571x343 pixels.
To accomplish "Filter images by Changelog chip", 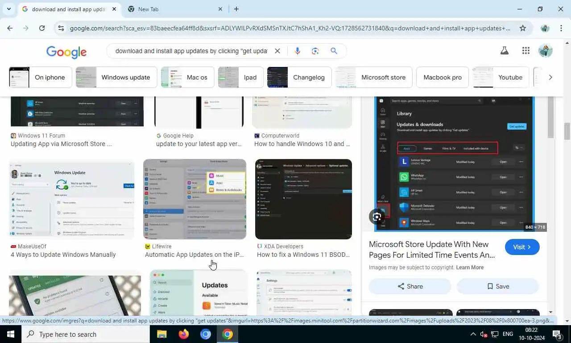I will coord(299,77).
